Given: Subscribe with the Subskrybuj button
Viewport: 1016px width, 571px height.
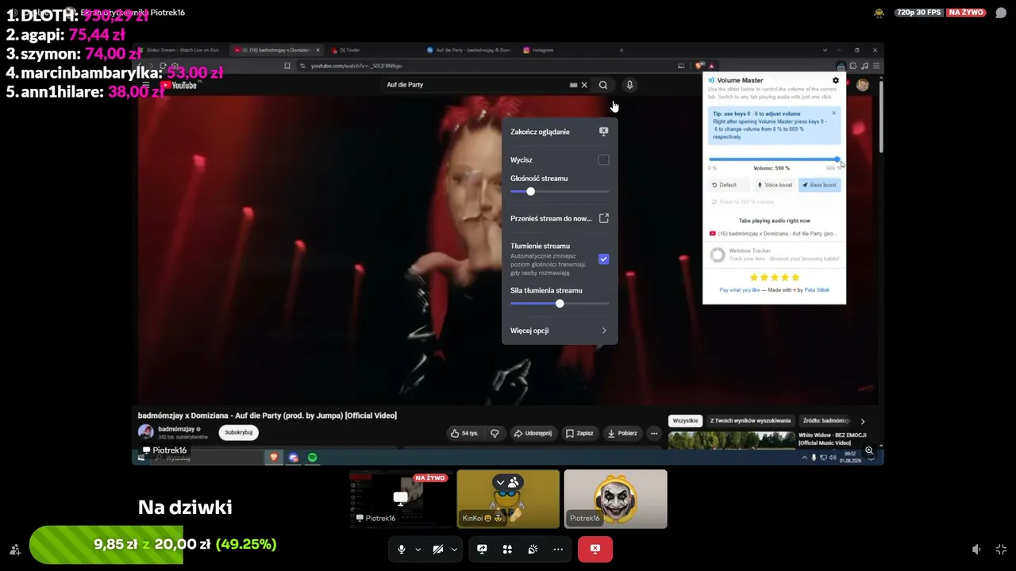Looking at the screenshot, I should tap(238, 432).
